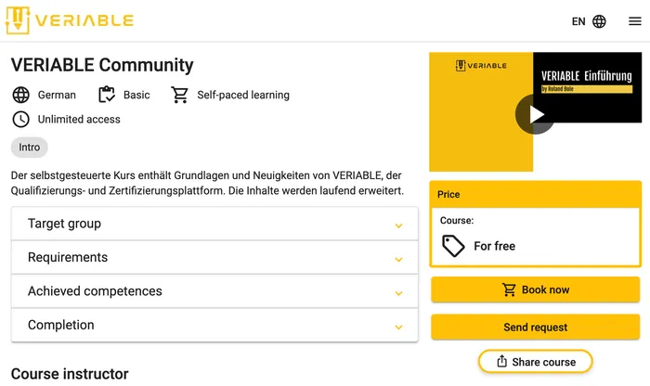Click the Book now button

[535, 289]
